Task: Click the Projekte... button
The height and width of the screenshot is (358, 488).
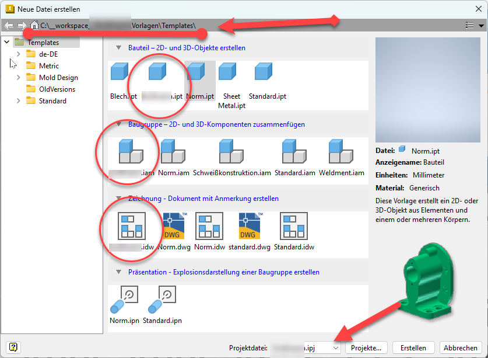Action: tap(367, 347)
